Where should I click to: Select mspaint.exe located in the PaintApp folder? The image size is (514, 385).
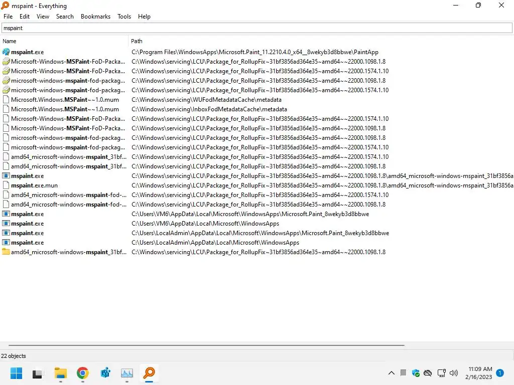(x=27, y=52)
